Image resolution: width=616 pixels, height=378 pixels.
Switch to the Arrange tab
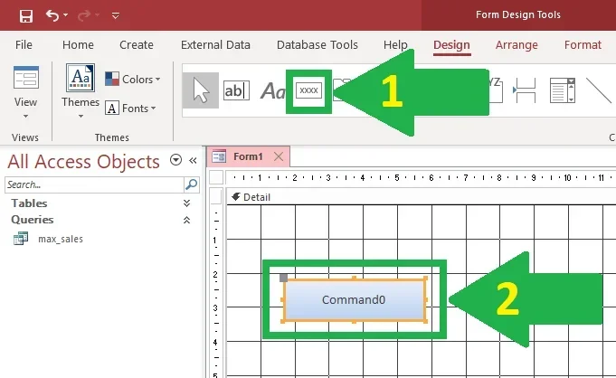pos(516,45)
